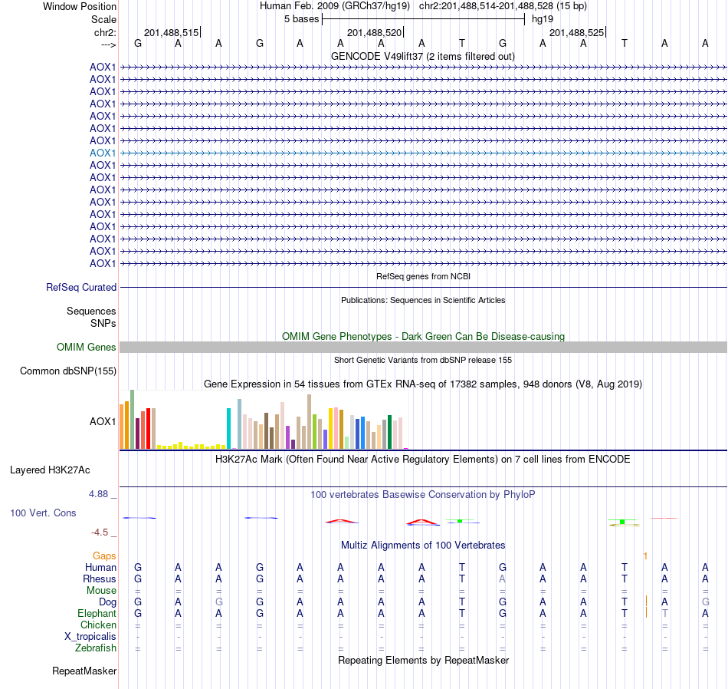This screenshot has height=689, width=728.
Task: Click the Sequences track label
Action: tap(91, 311)
